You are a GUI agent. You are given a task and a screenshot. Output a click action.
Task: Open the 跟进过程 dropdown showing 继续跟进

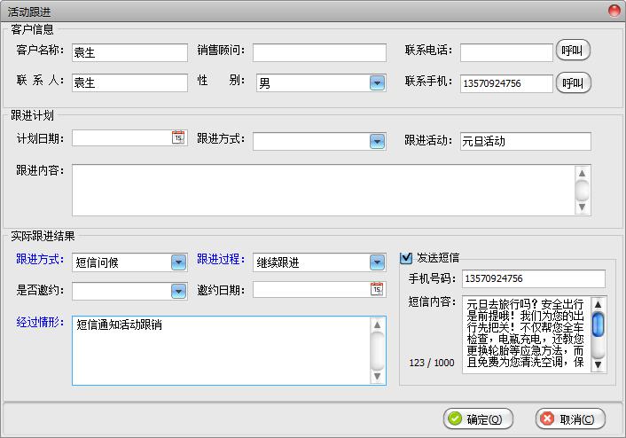377,262
